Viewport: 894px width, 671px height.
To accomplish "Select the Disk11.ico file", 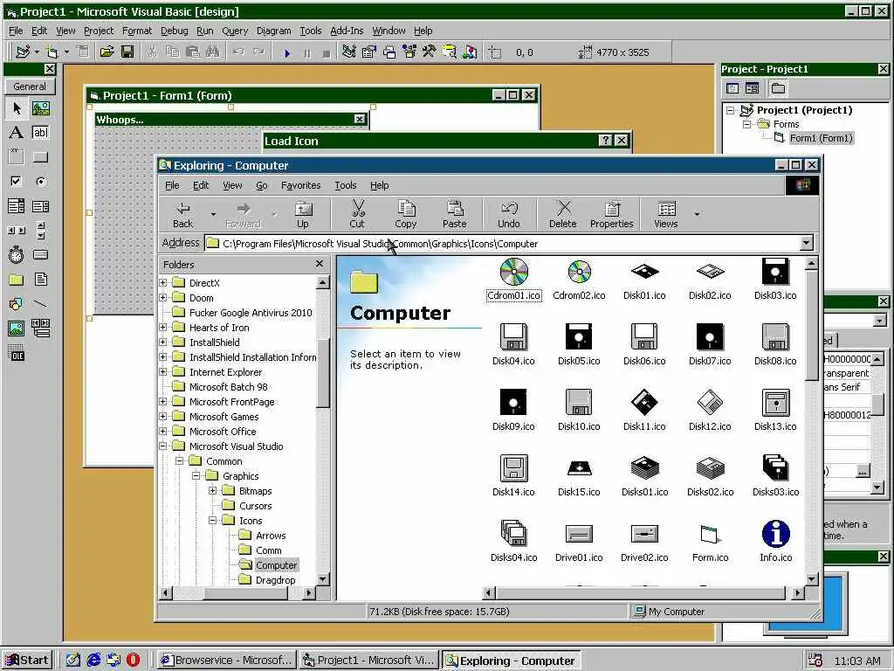I will (644, 411).
